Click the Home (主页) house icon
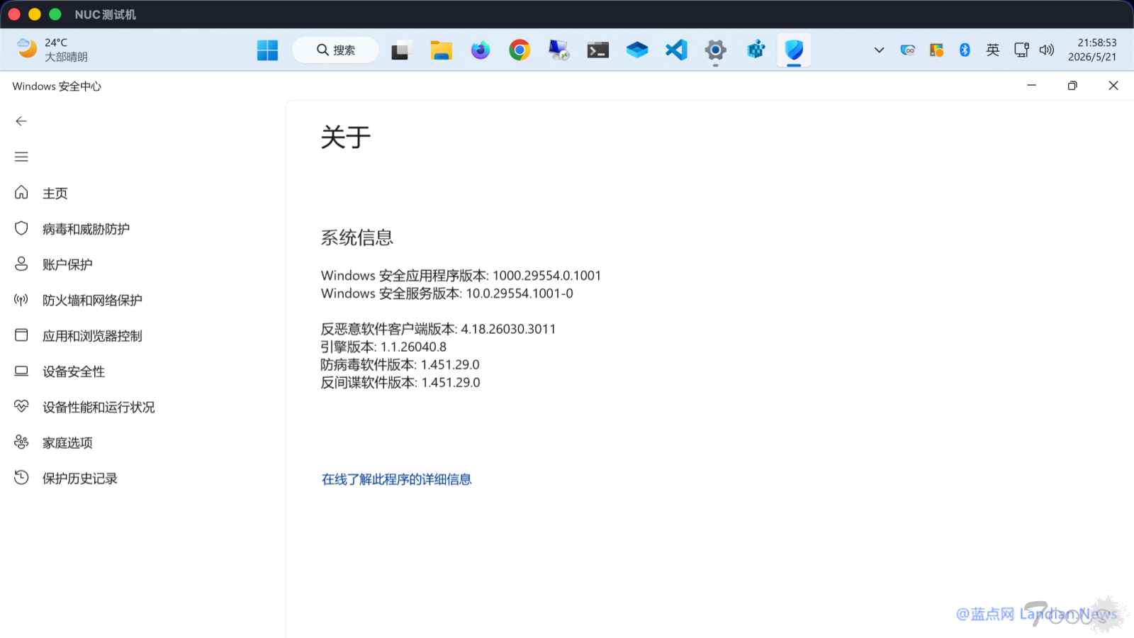This screenshot has width=1134, height=638. [x=21, y=193]
